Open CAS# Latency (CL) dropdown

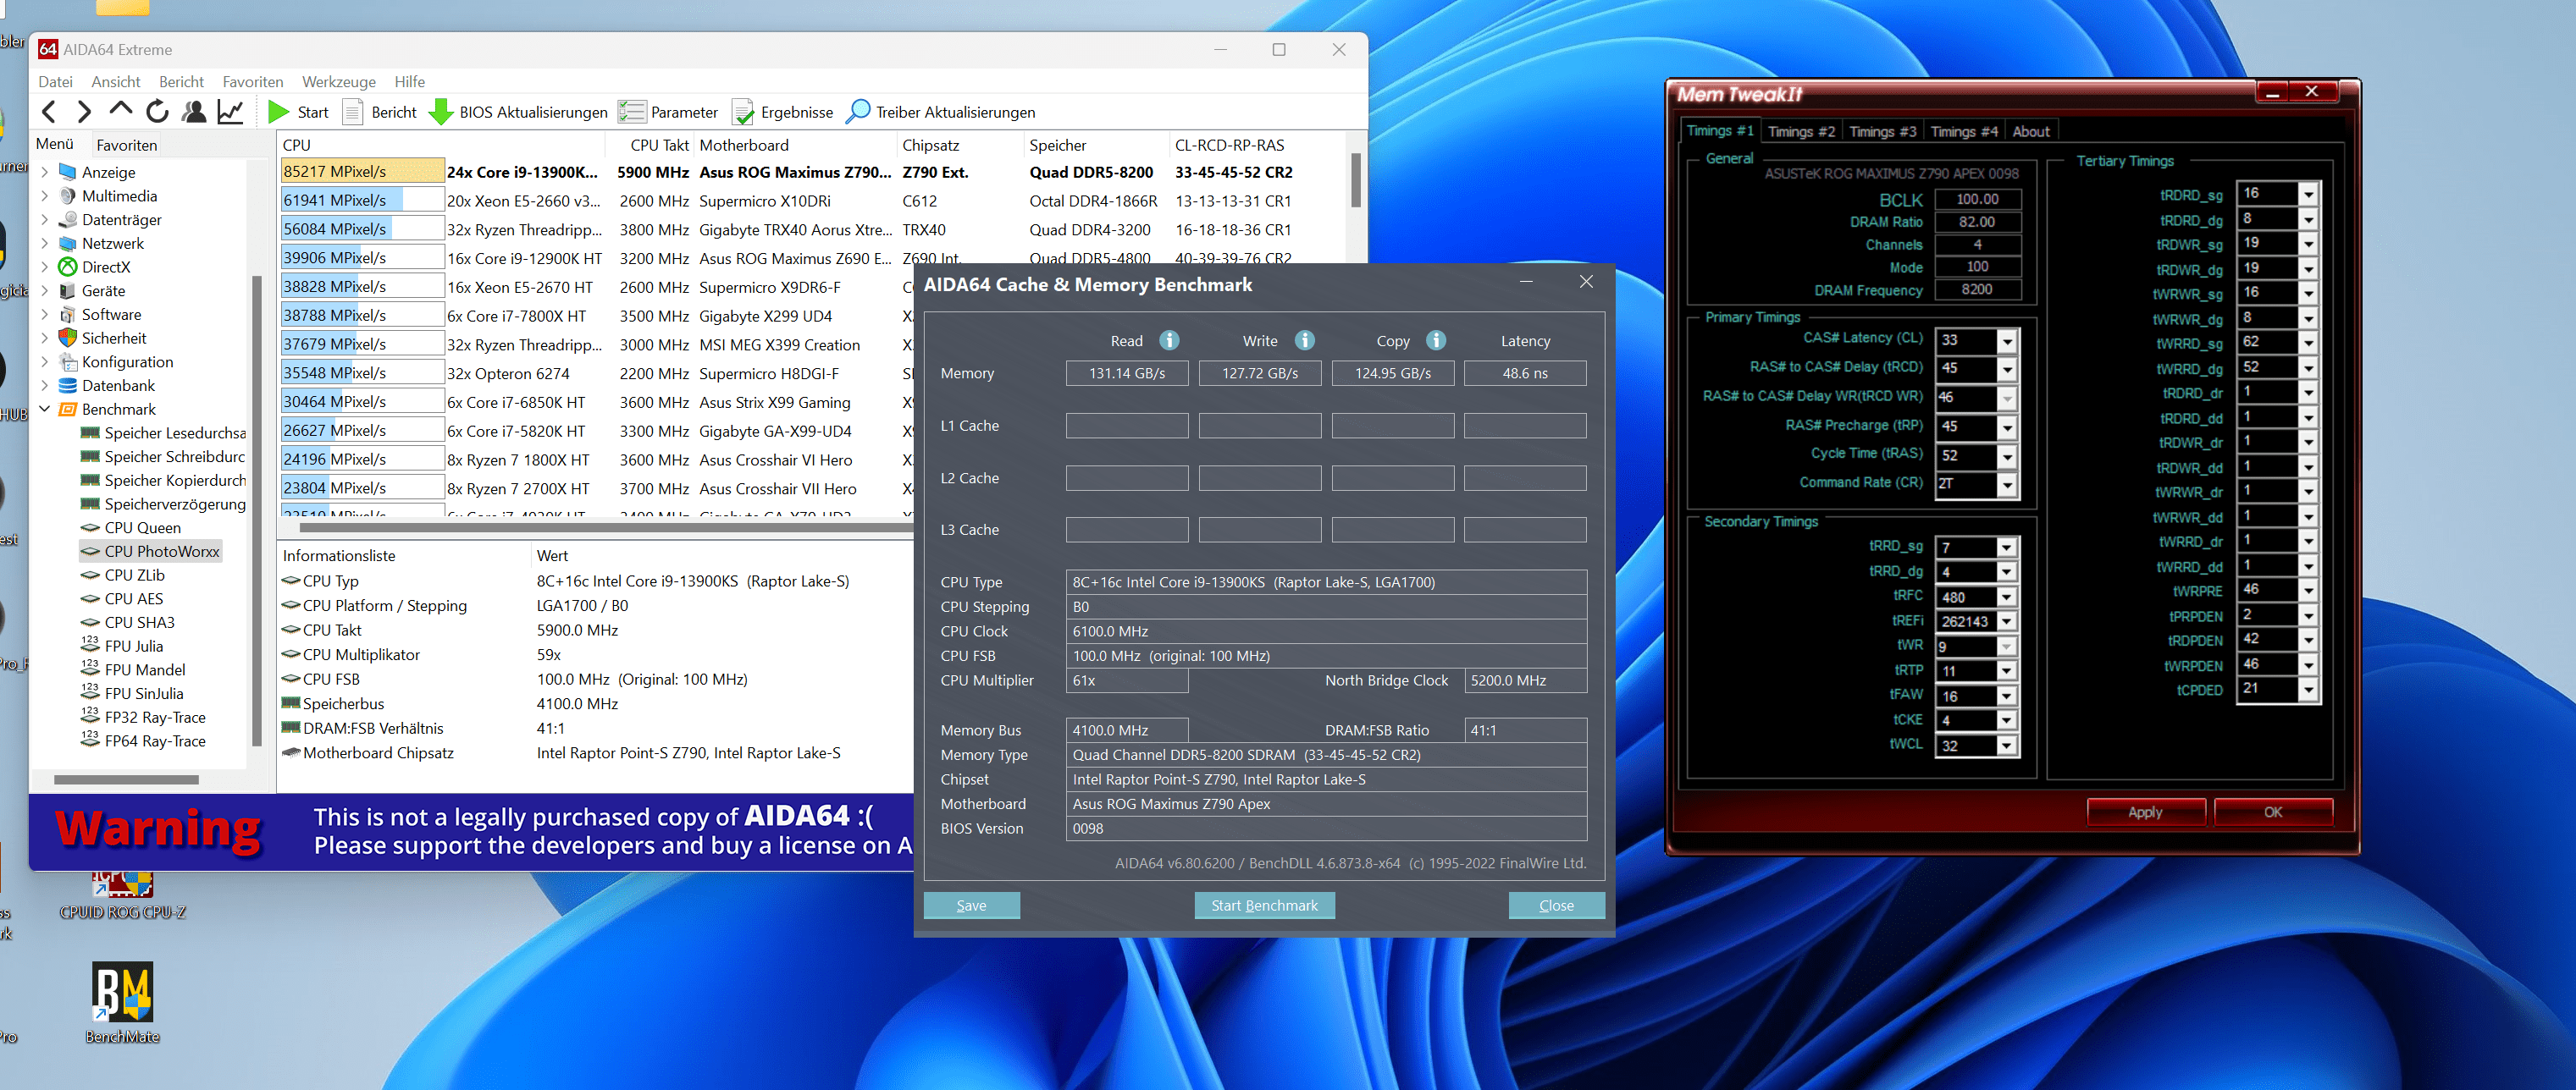click(x=2006, y=341)
